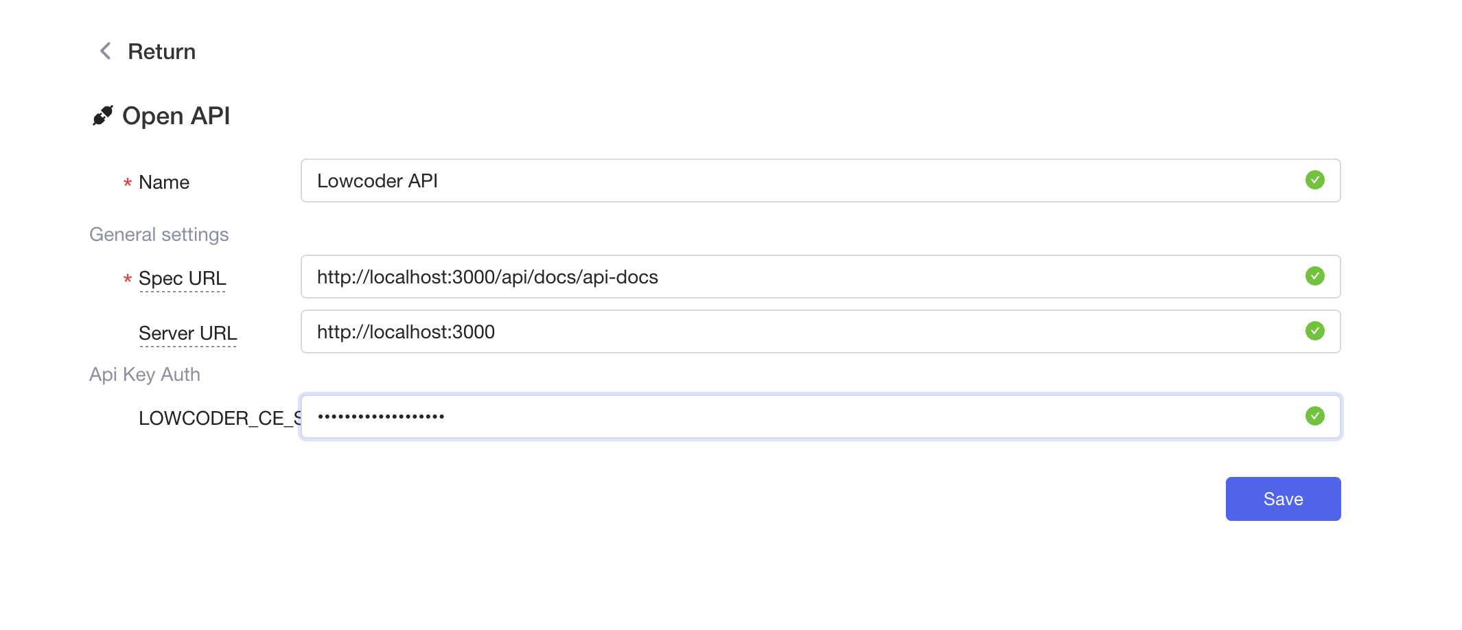Click the Server URL label
Screen dimensions: 1462x630
click(187, 333)
